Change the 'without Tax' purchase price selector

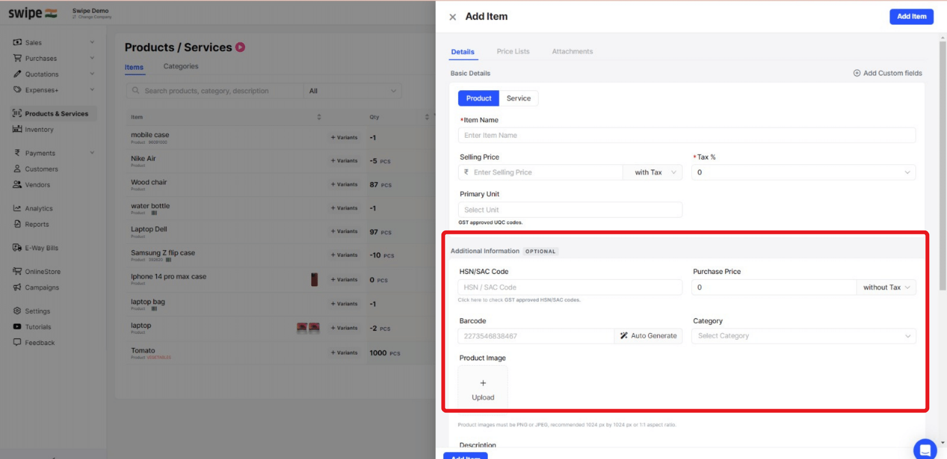[x=885, y=287]
